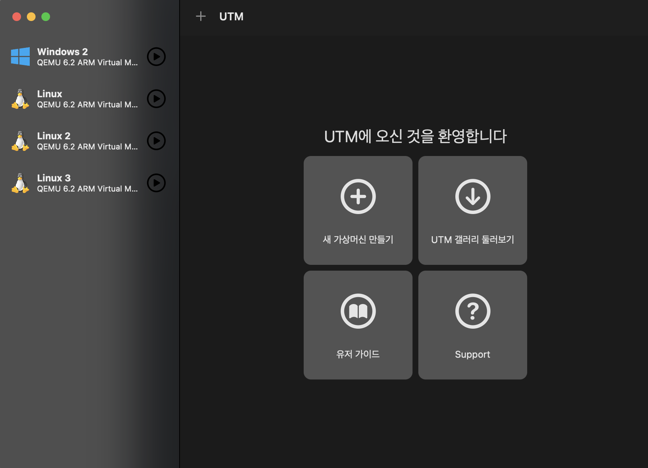Image resolution: width=648 pixels, height=468 pixels.
Task: Click QEMU 6.2 ARM subtitle under Windows 2
Action: pyautogui.click(x=87, y=62)
